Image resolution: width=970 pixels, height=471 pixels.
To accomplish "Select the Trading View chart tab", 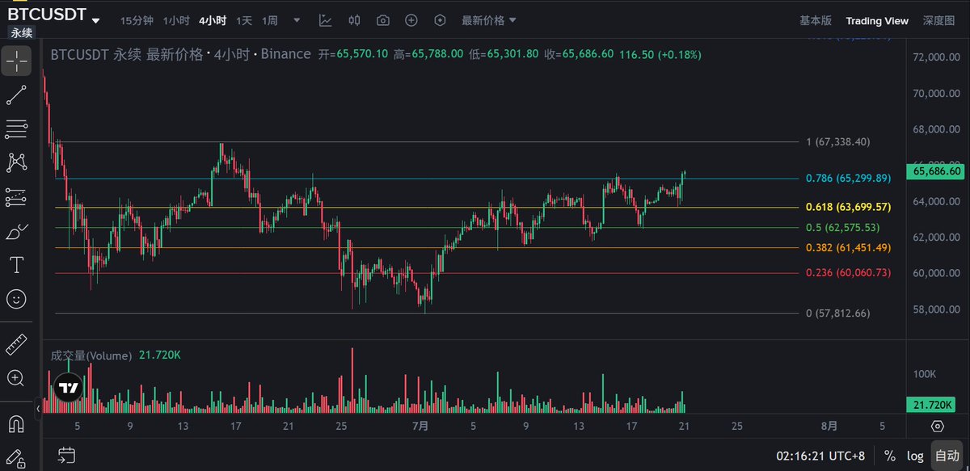I will [877, 21].
